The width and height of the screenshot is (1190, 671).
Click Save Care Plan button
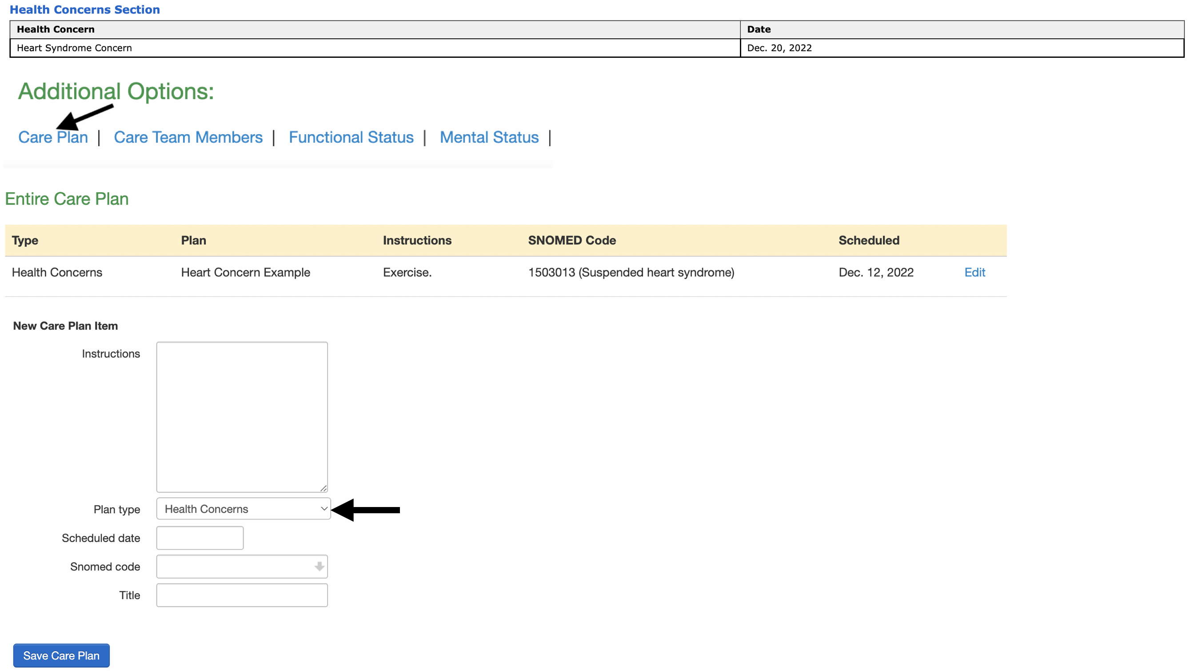tap(61, 655)
